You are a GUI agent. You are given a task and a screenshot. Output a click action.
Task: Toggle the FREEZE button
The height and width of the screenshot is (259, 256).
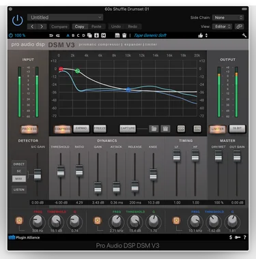click(100, 128)
